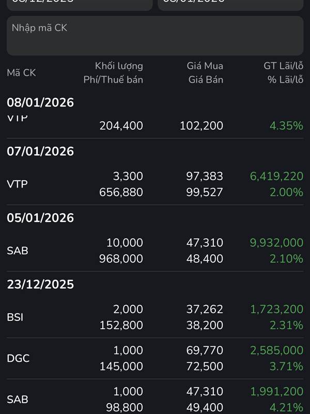Viewport: 310px width, 414px height.
Task: Open the SAB trade with 4.21% profit
Action: pos(155,399)
